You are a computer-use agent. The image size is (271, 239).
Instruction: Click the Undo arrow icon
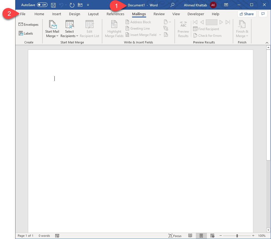click(61, 5)
